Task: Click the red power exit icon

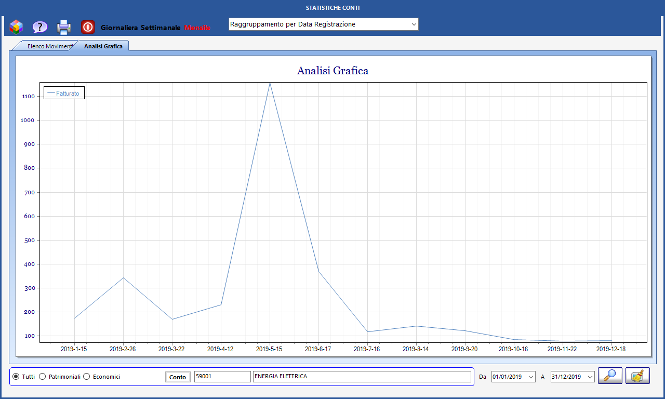Action: click(88, 26)
